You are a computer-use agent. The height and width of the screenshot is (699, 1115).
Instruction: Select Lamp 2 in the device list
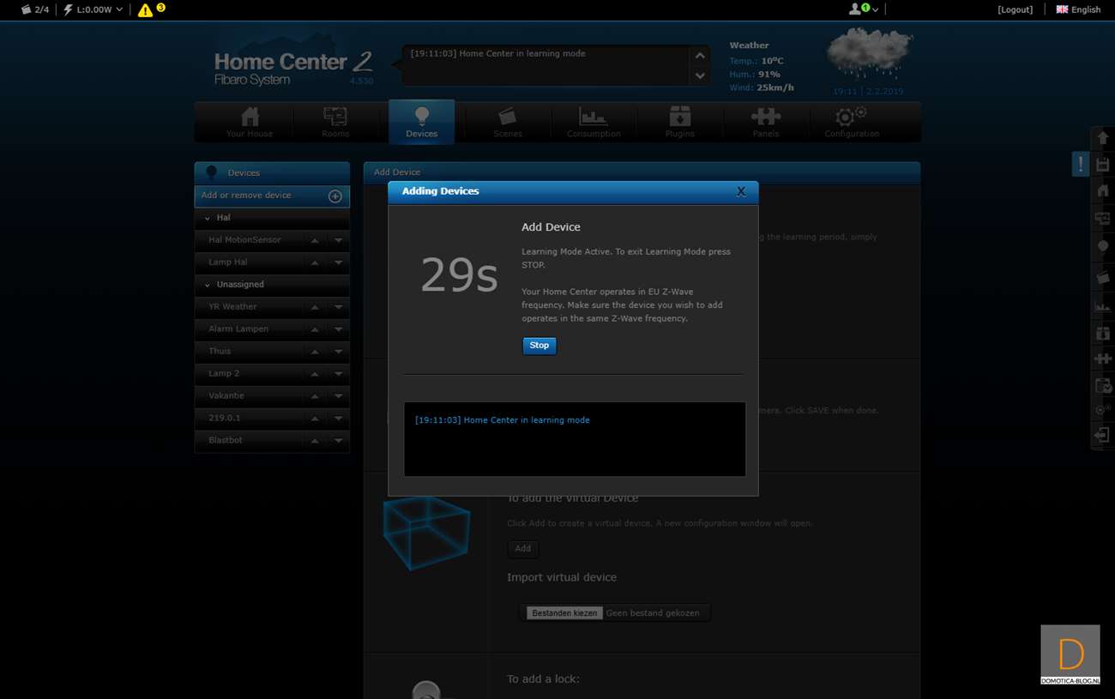[x=224, y=374]
